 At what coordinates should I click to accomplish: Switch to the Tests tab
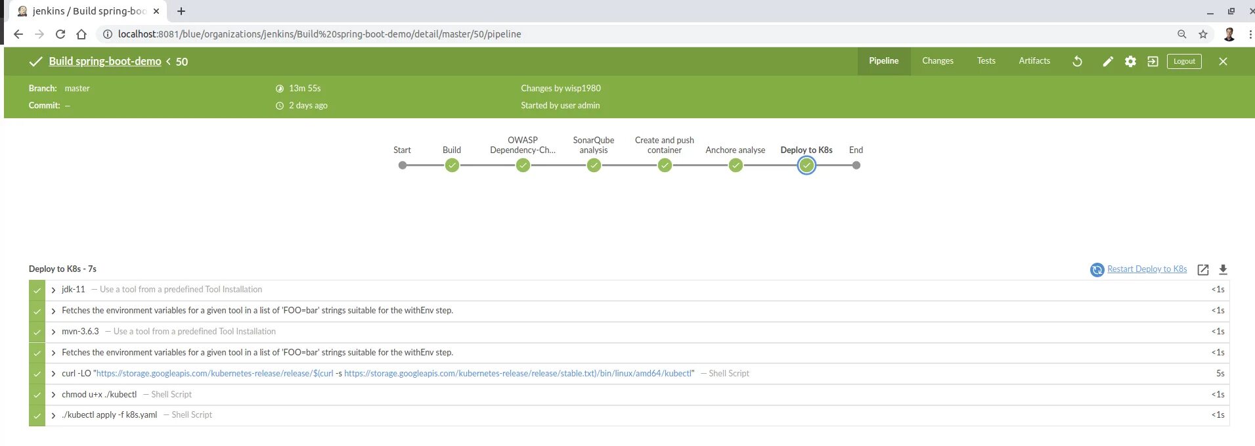tap(986, 61)
